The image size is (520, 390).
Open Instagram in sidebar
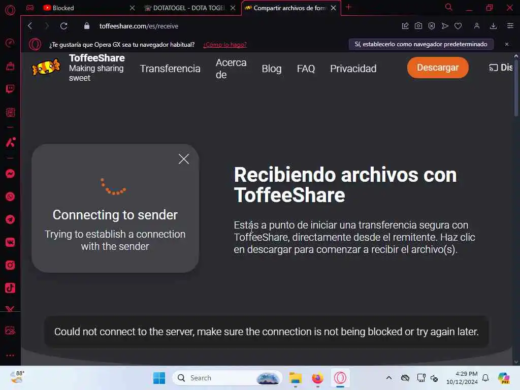10,265
